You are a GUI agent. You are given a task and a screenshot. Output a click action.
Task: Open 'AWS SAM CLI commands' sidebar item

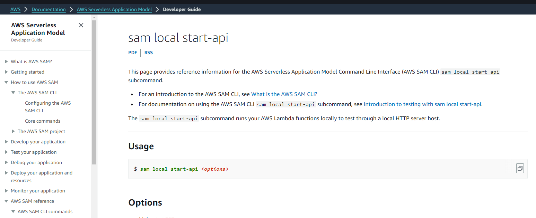(x=45, y=211)
